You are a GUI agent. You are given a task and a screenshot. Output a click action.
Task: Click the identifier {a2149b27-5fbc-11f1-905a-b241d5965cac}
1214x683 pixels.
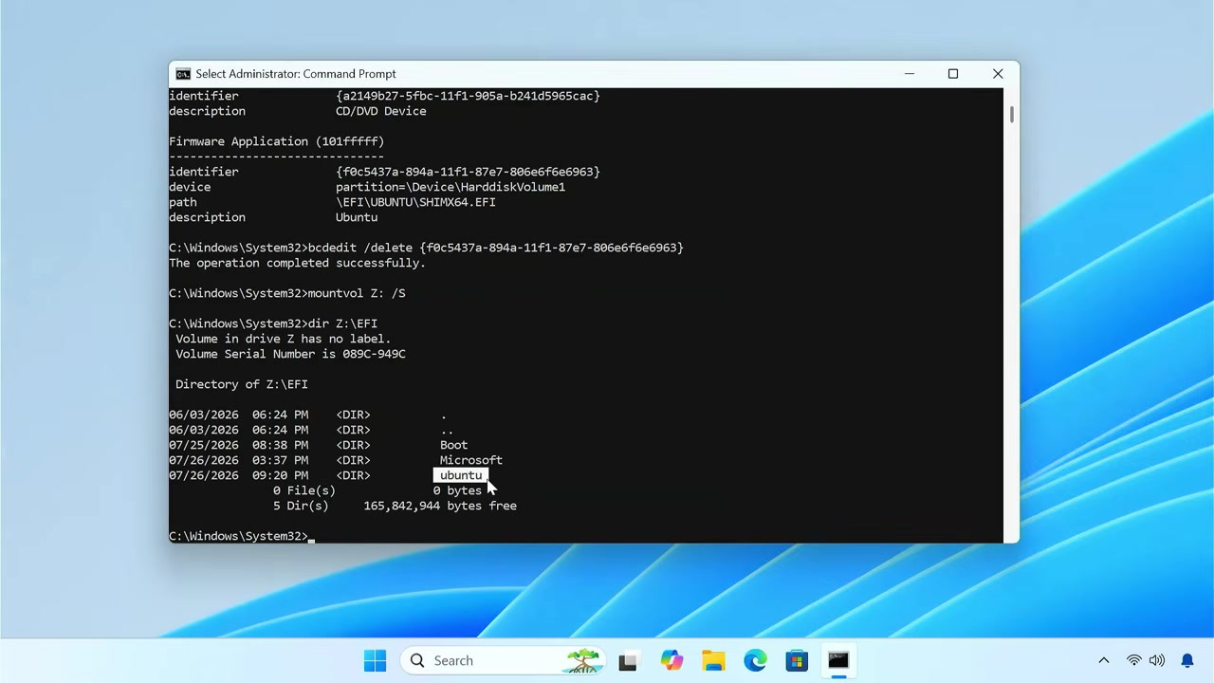point(468,96)
